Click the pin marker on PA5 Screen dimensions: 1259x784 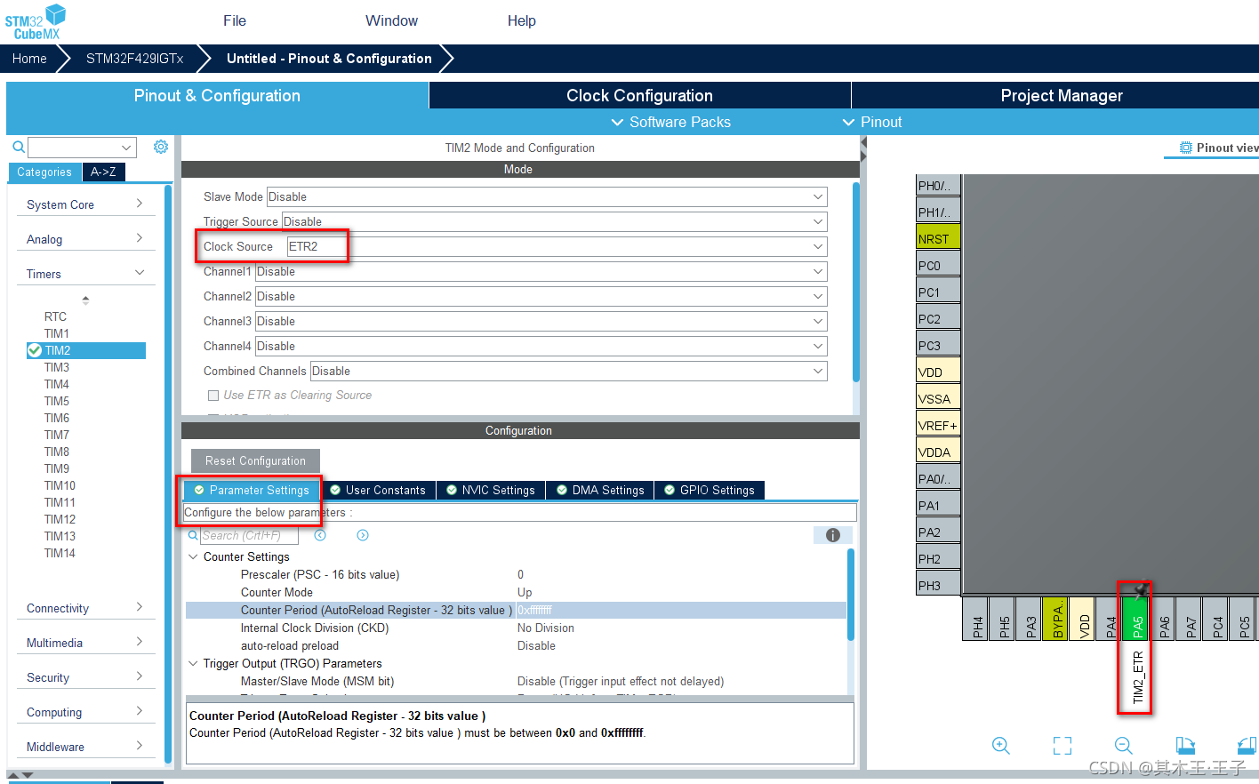coord(1141,589)
